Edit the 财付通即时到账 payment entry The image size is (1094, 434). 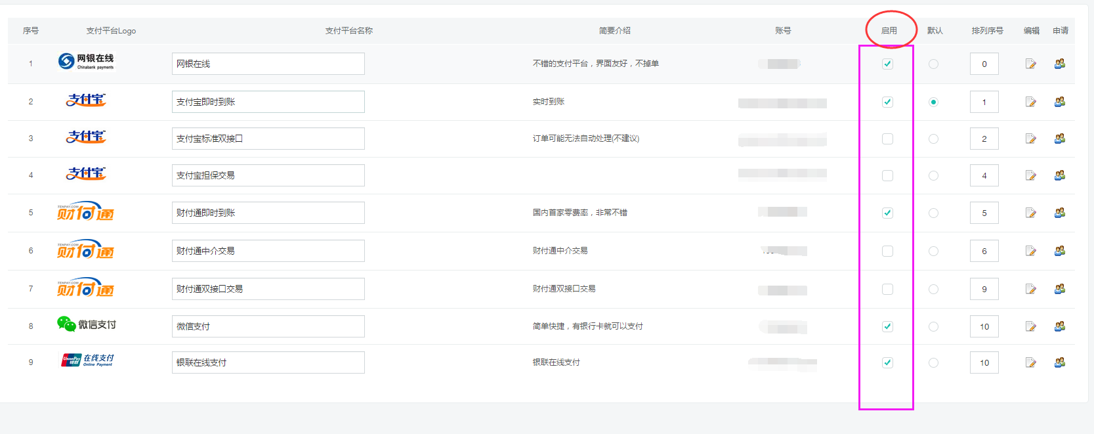pos(1030,213)
